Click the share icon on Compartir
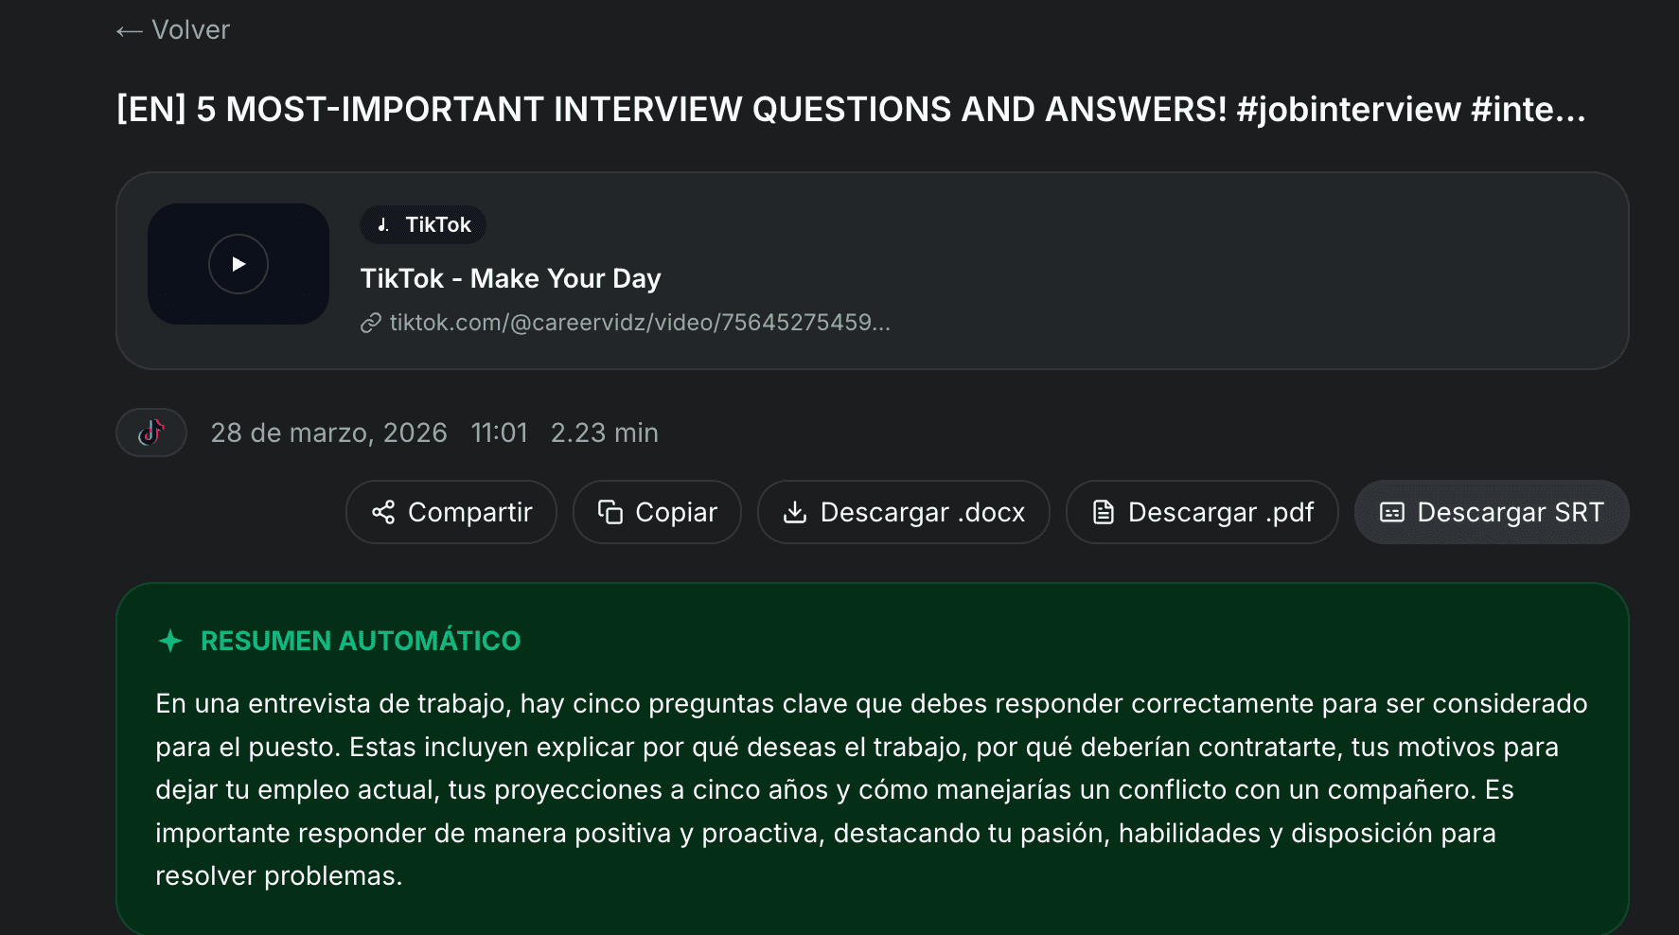The height and width of the screenshot is (935, 1679). coord(383,513)
